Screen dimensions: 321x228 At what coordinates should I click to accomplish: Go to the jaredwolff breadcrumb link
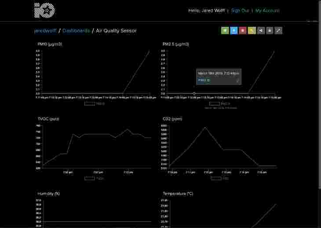[46, 31]
